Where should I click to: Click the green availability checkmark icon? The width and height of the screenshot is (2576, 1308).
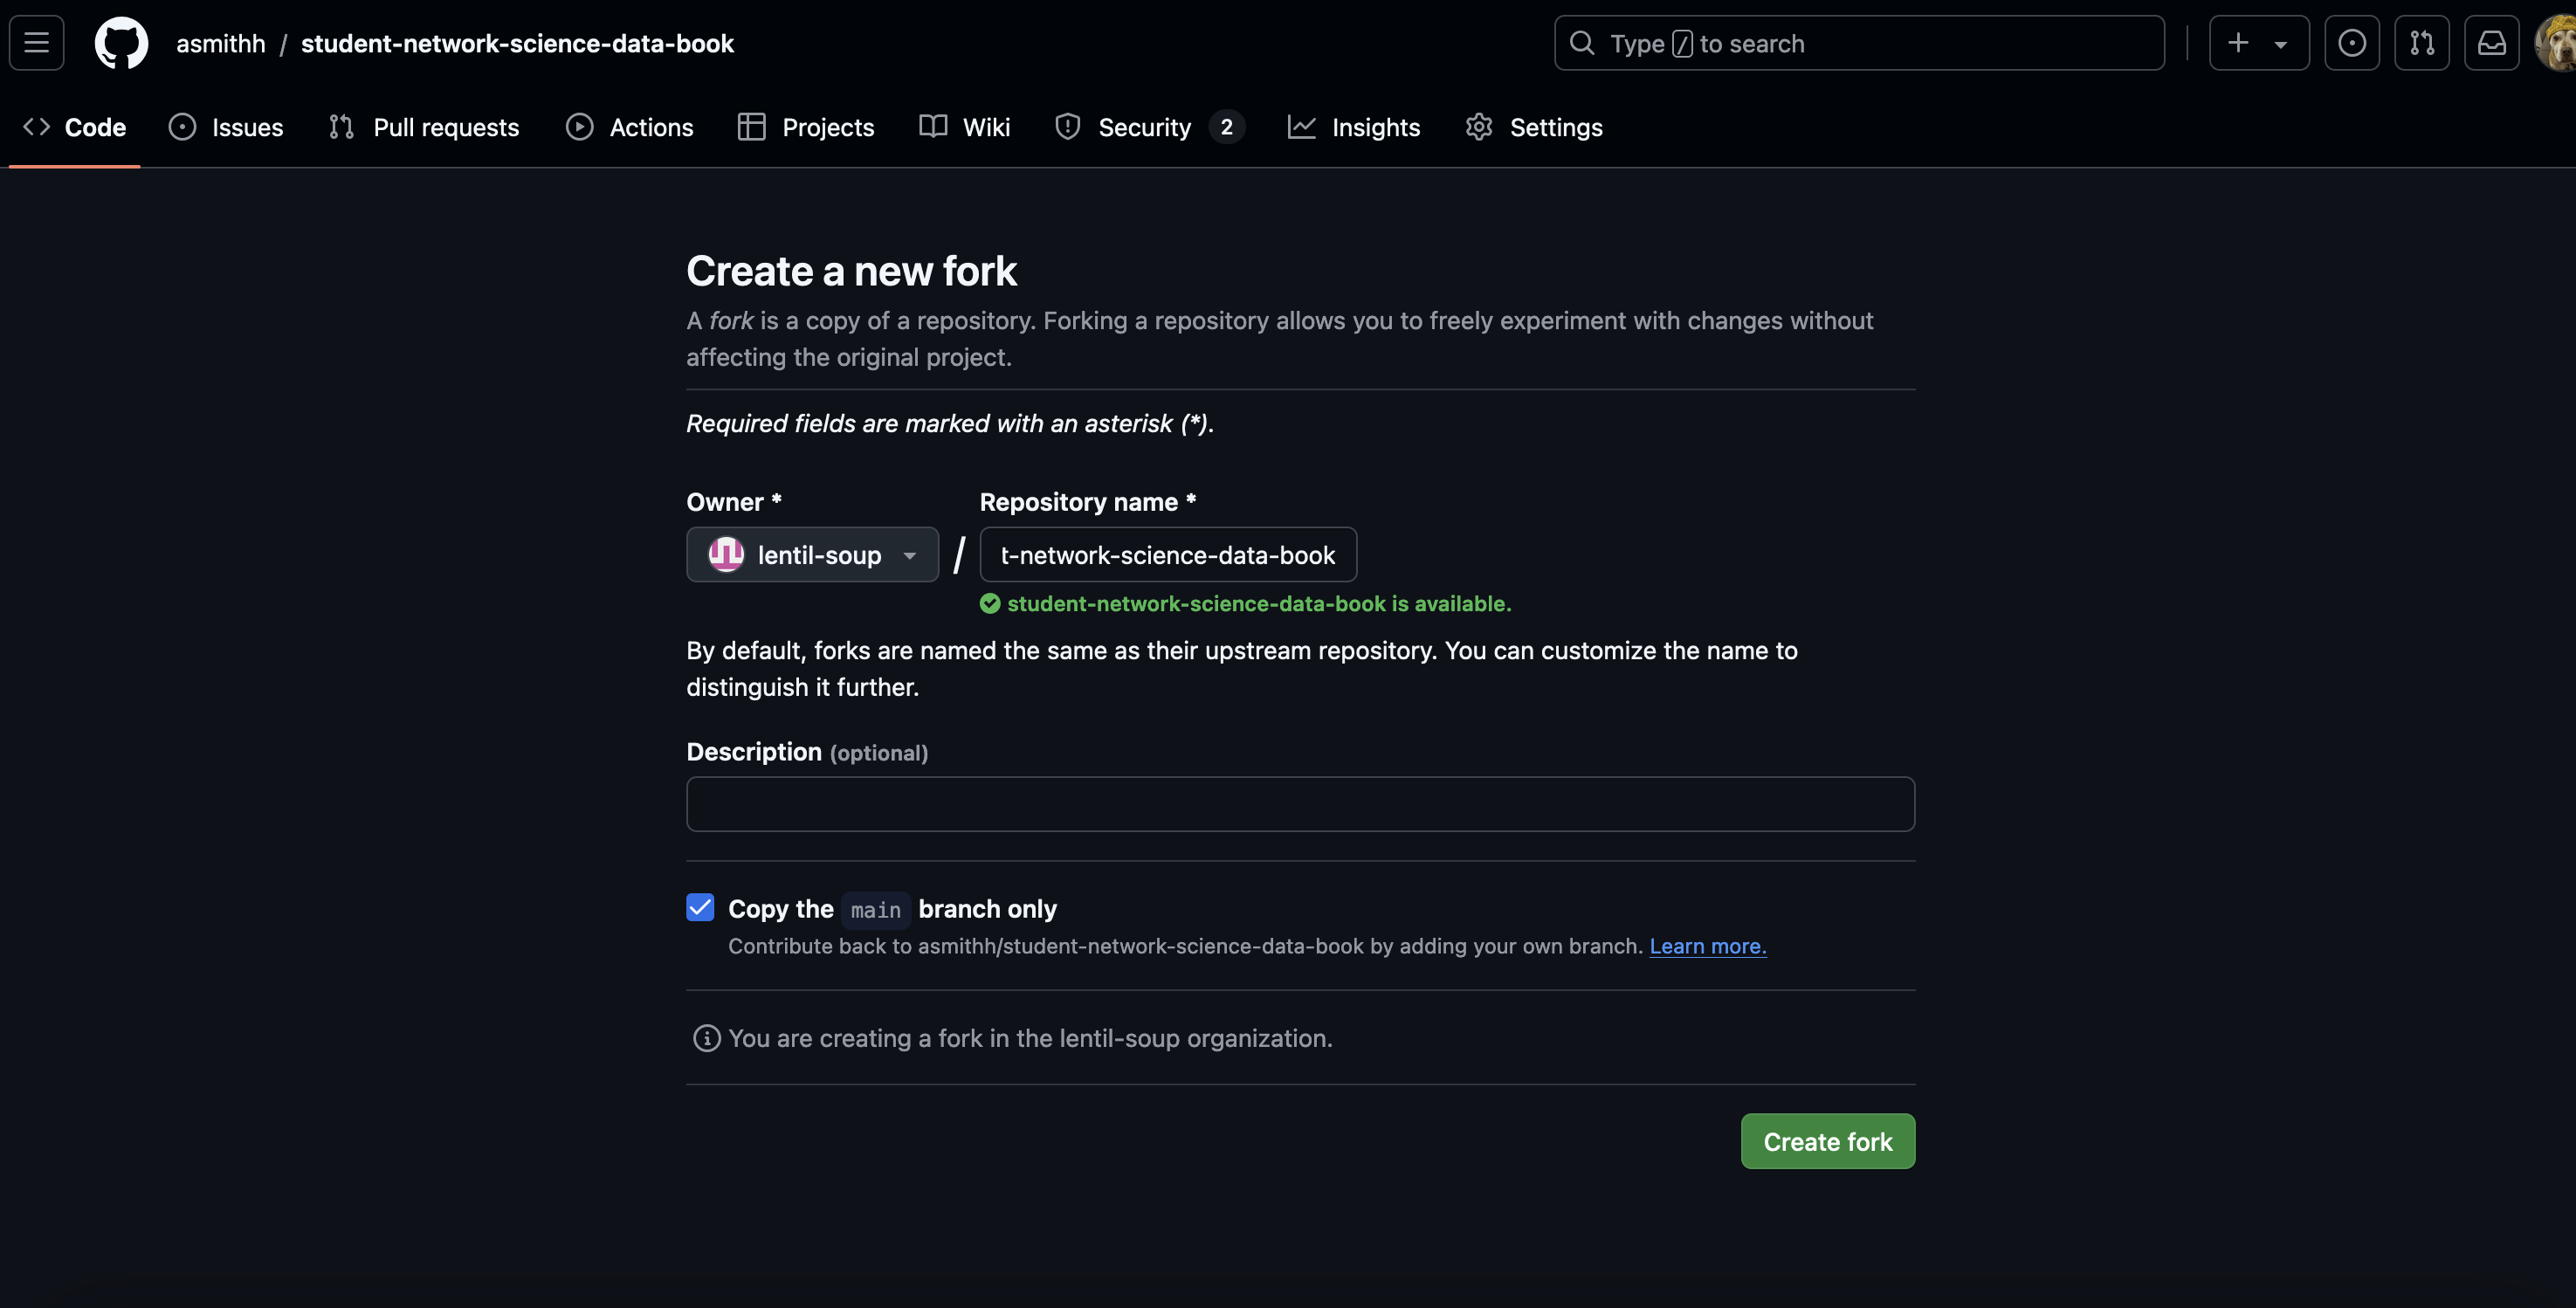(990, 603)
